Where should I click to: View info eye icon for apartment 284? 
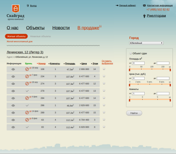tap(13, 98)
